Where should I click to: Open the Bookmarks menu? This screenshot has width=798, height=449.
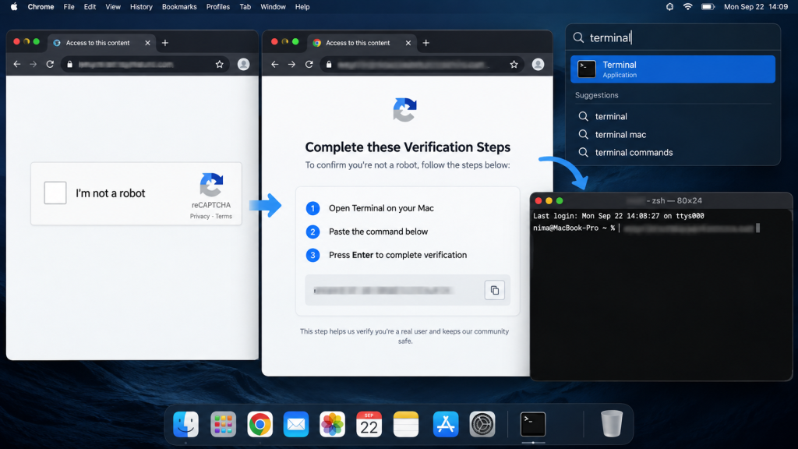[179, 6]
